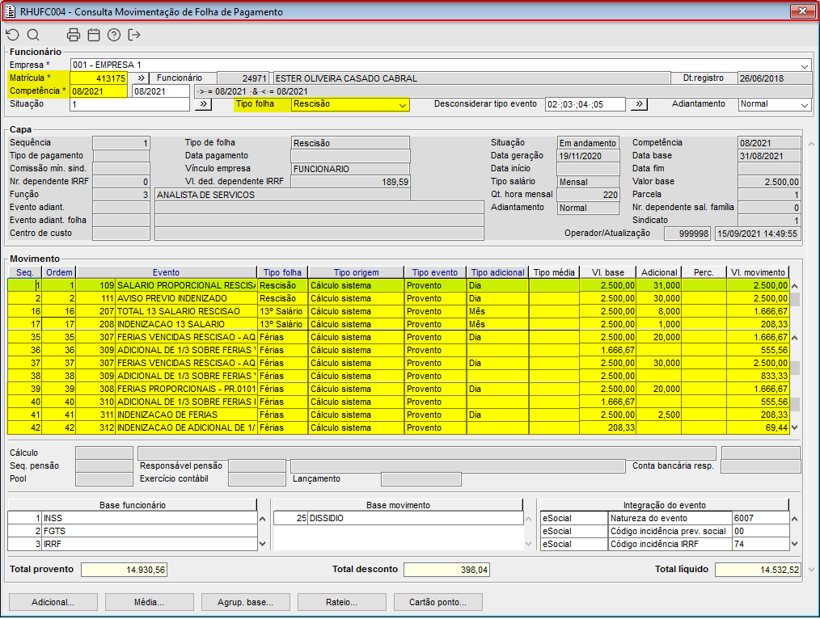
Task: Click the Adicional... button
Action: [53, 602]
